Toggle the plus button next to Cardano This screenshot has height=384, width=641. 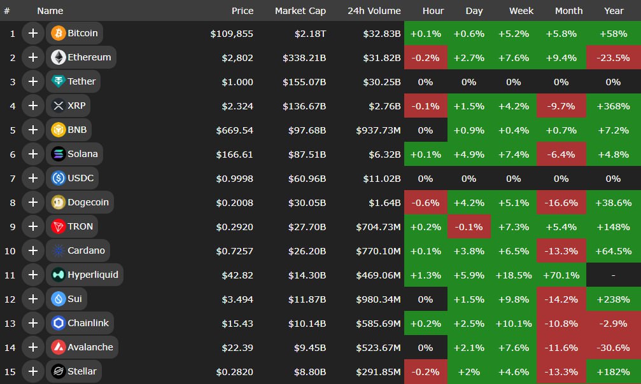(33, 250)
